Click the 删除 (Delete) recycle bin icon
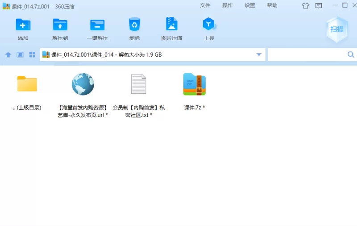Image resolution: width=357 pixels, height=226 pixels. pyautogui.click(x=134, y=24)
